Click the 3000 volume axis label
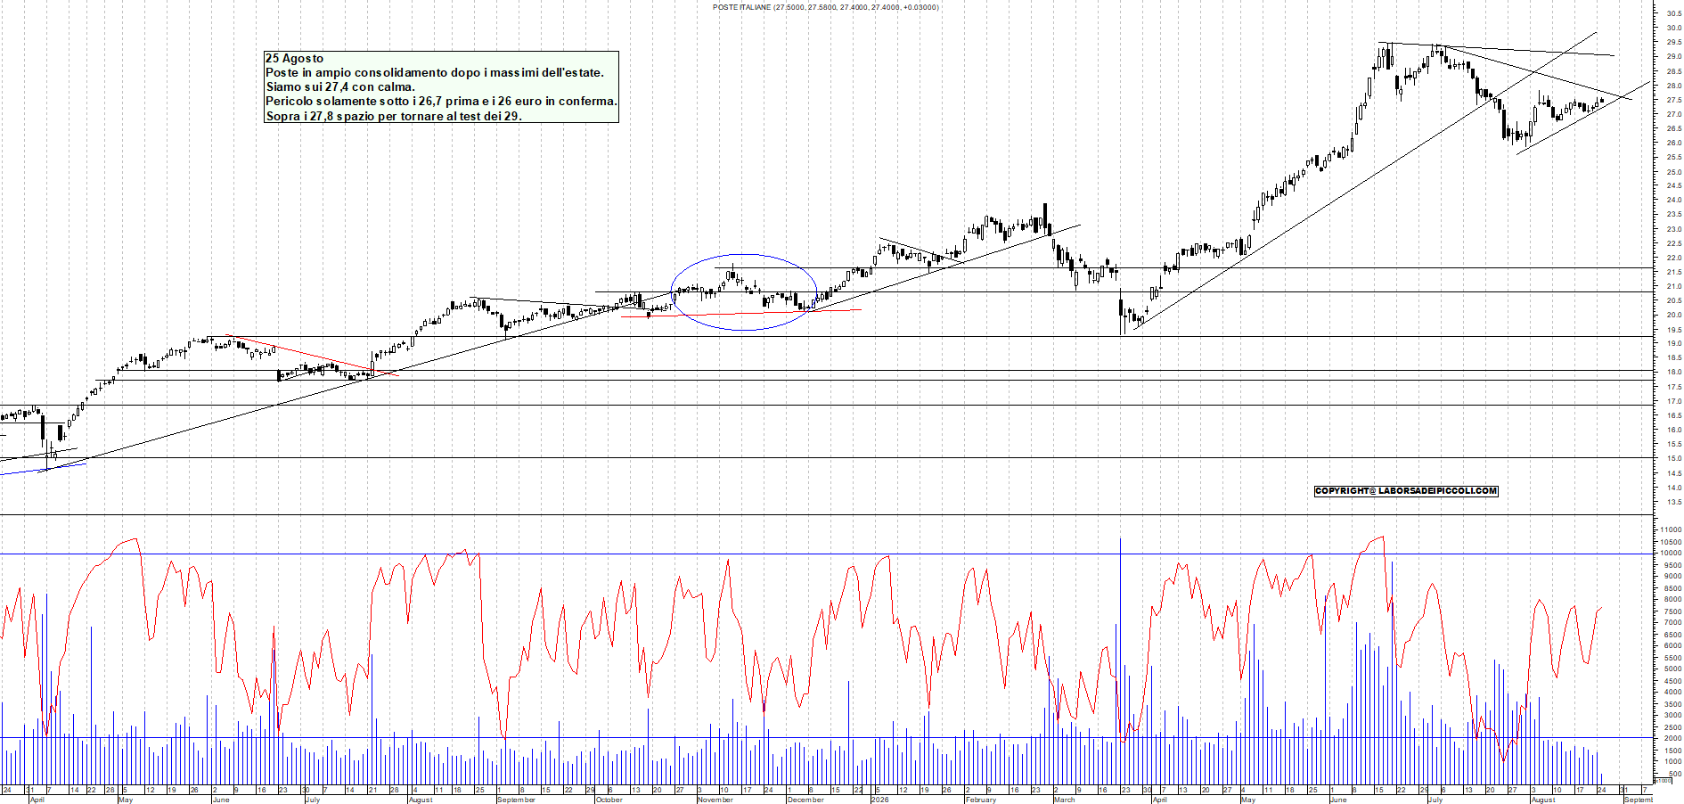 1672,715
